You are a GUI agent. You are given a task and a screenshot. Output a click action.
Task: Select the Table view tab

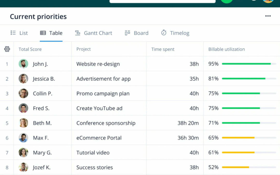pos(51,33)
